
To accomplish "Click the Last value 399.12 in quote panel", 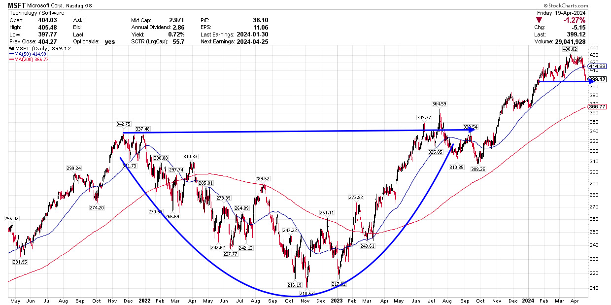I will coord(576,34).
